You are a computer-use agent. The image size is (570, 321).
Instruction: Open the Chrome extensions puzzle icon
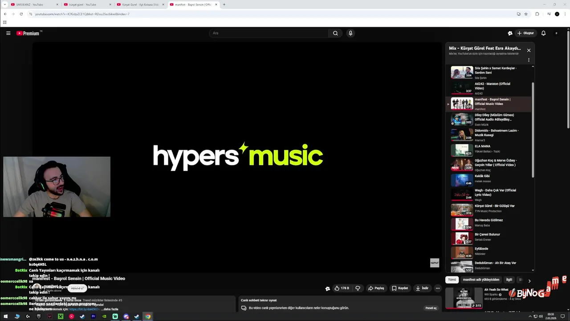coord(537,14)
